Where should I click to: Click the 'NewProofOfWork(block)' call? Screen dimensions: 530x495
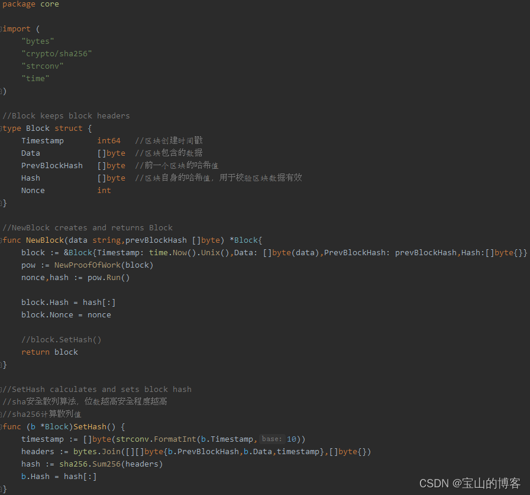(104, 265)
